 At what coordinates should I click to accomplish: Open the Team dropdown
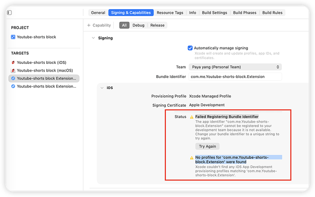(235, 67)
